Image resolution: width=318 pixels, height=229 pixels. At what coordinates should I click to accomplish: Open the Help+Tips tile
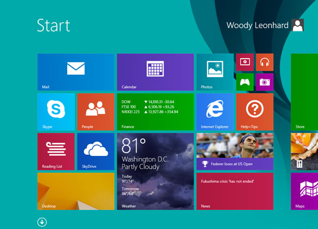coord(255,112)
